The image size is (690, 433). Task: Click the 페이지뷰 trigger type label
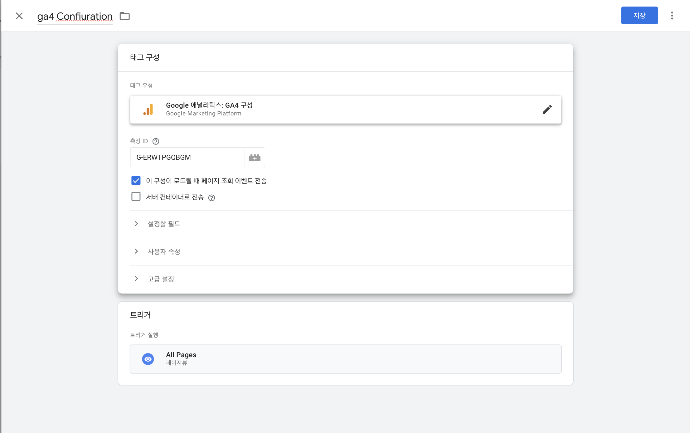coord(177,363)
